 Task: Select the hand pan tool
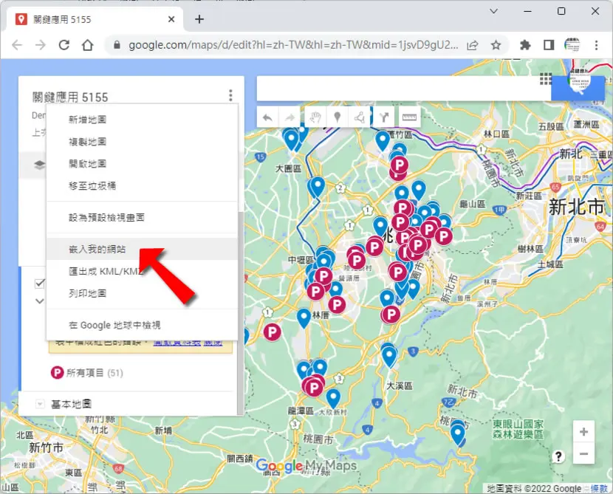(x=315, y=117)
